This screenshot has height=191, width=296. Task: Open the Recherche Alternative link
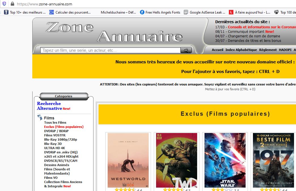49,106
